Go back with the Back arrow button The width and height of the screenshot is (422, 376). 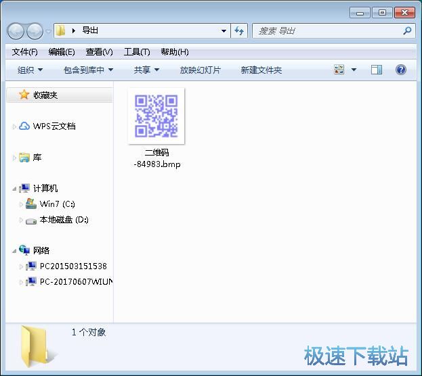(16, 31)
